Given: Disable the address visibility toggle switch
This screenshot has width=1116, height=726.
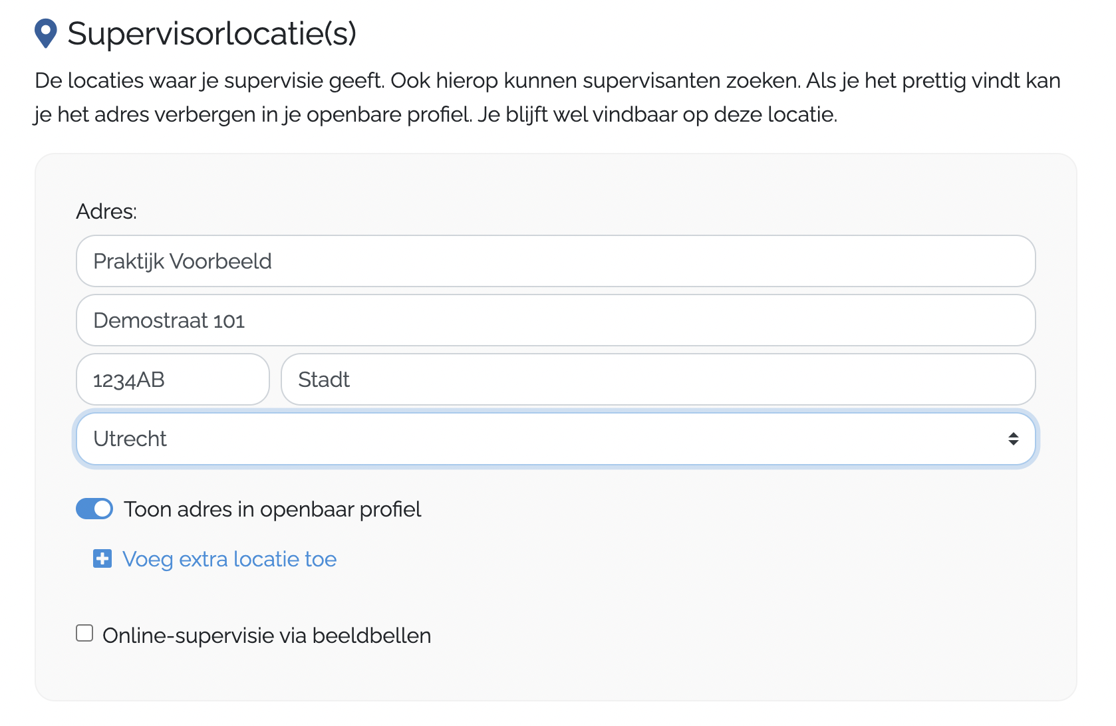Looking at the screenshot, I should pos(94,509).
